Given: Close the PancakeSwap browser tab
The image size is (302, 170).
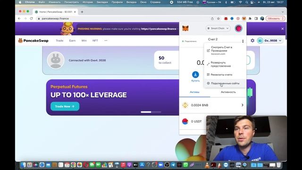Looking at the screenshot, I should tap(75, 12).
